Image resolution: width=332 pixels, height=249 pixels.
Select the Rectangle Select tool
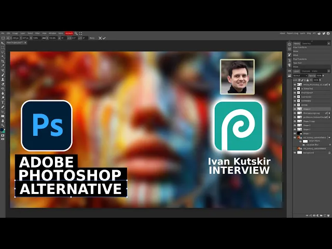3,48
